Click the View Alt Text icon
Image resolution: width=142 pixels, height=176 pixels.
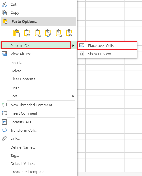coord(4,54)
